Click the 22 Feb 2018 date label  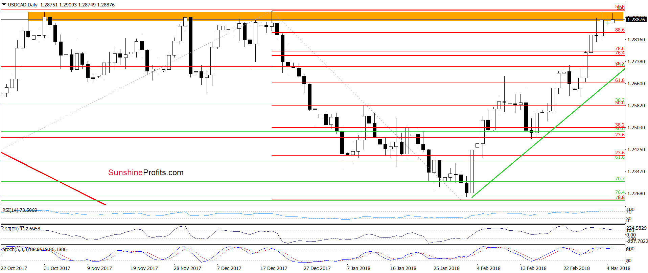tap(577, 268)
